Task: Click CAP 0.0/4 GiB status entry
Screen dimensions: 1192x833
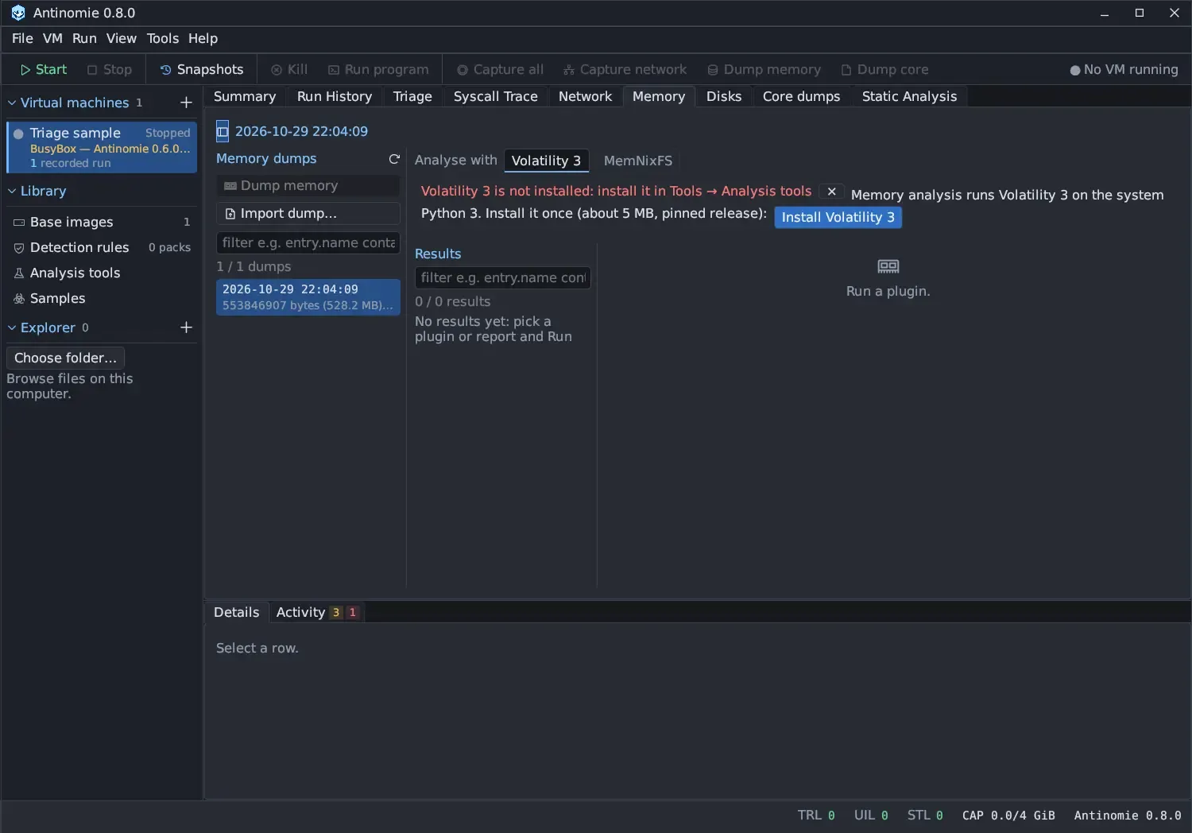Action: coord(1008,816)
